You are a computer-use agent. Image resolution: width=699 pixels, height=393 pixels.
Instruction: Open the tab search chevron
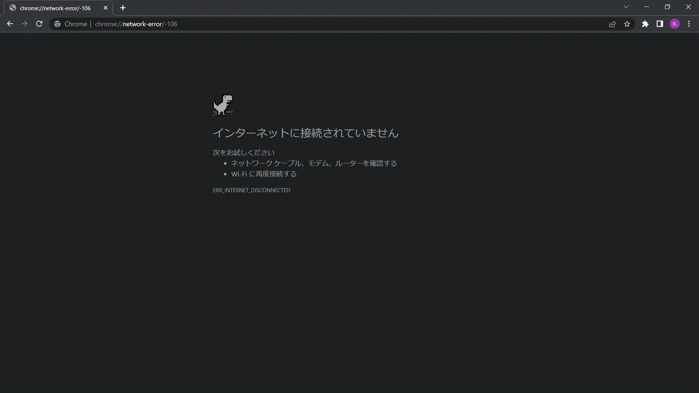[626, 7]
